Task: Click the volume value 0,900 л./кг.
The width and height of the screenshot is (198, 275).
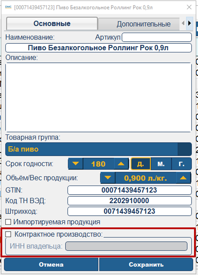Action: click(x=146, y=178)
